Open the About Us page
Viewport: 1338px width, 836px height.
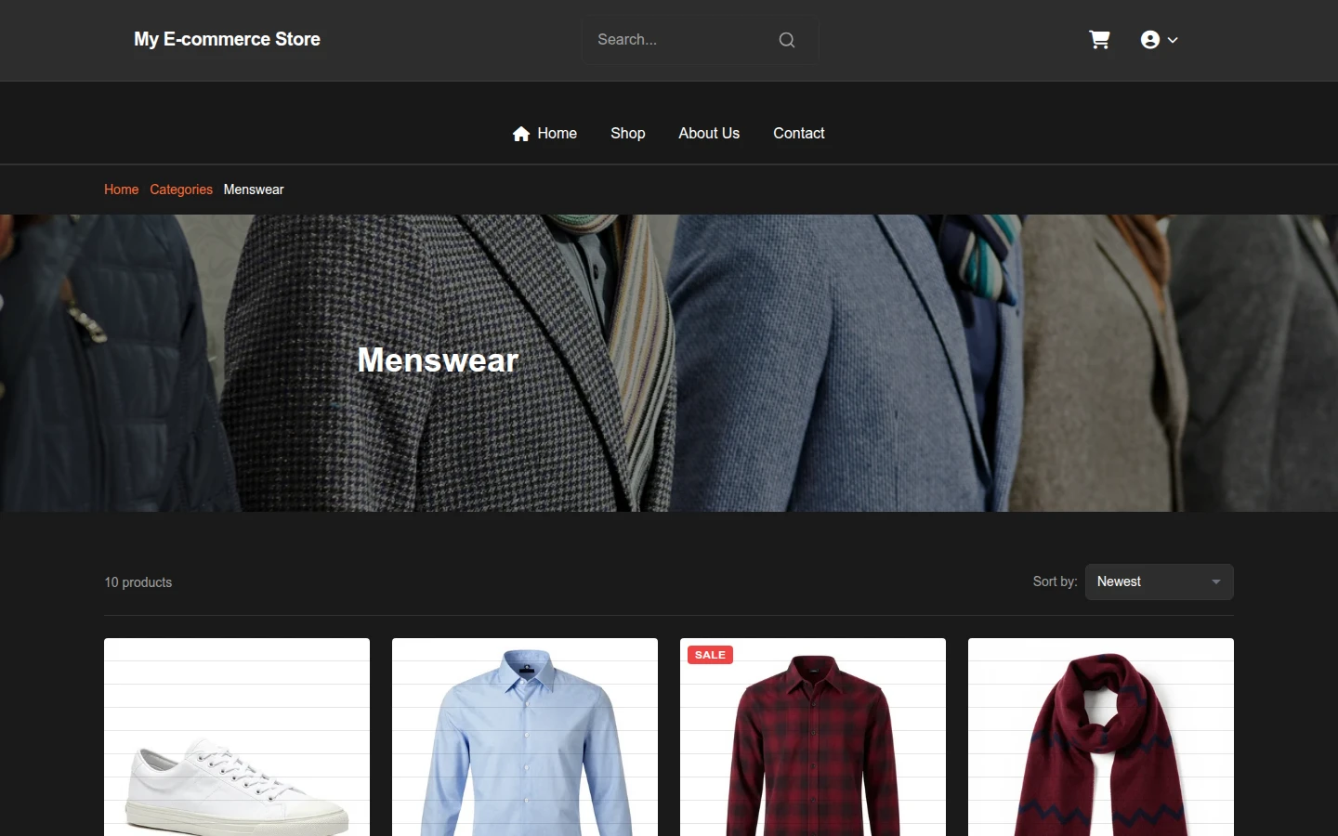(x=709, y=134)
